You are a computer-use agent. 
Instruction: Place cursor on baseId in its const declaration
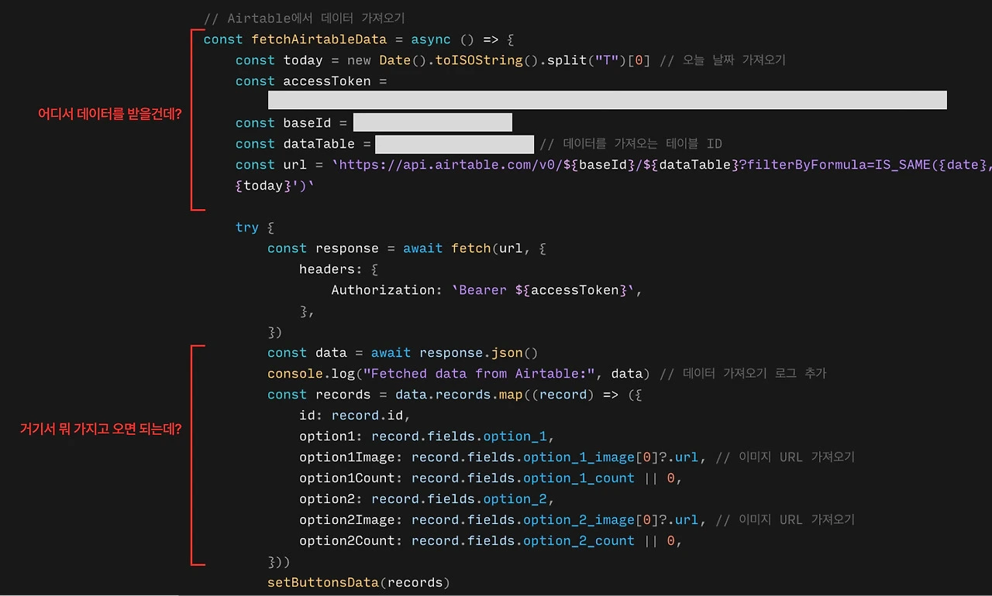[x=307, y=123]
